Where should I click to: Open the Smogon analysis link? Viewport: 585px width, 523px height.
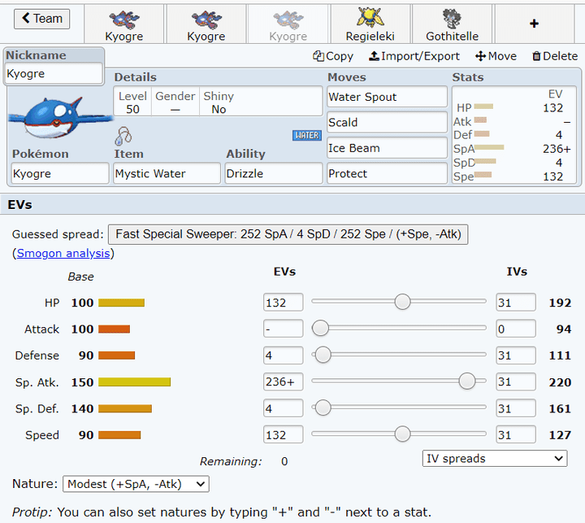pyautogui.click(x=63, y=253)
